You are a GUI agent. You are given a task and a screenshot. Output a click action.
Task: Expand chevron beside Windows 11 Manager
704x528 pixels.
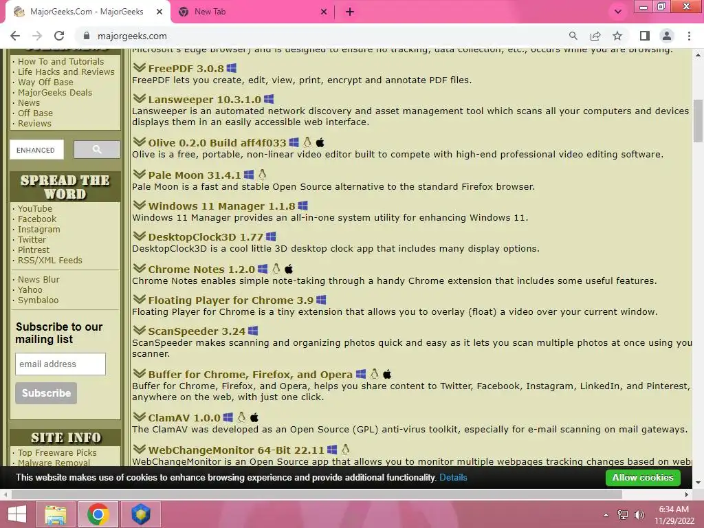[139, 205]
